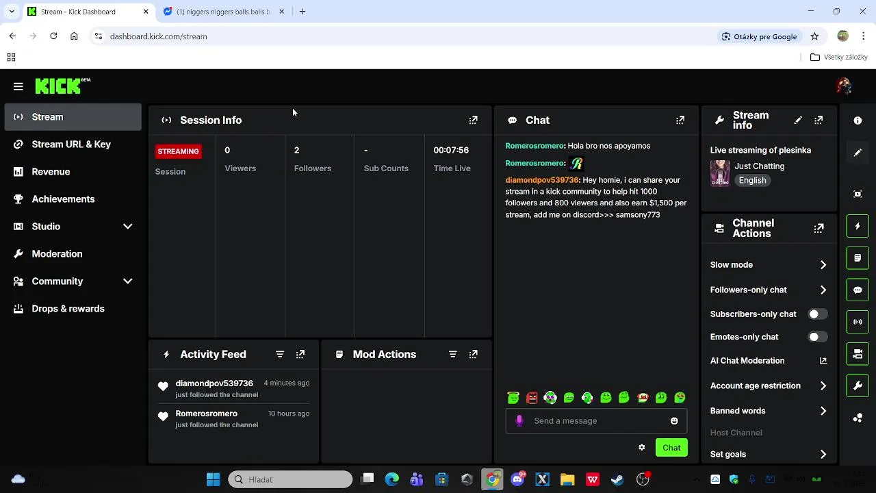The height and width of the screenshot is (493, 876).
Task: Pop out the Channel Actions panel
Action: point(819,228)
